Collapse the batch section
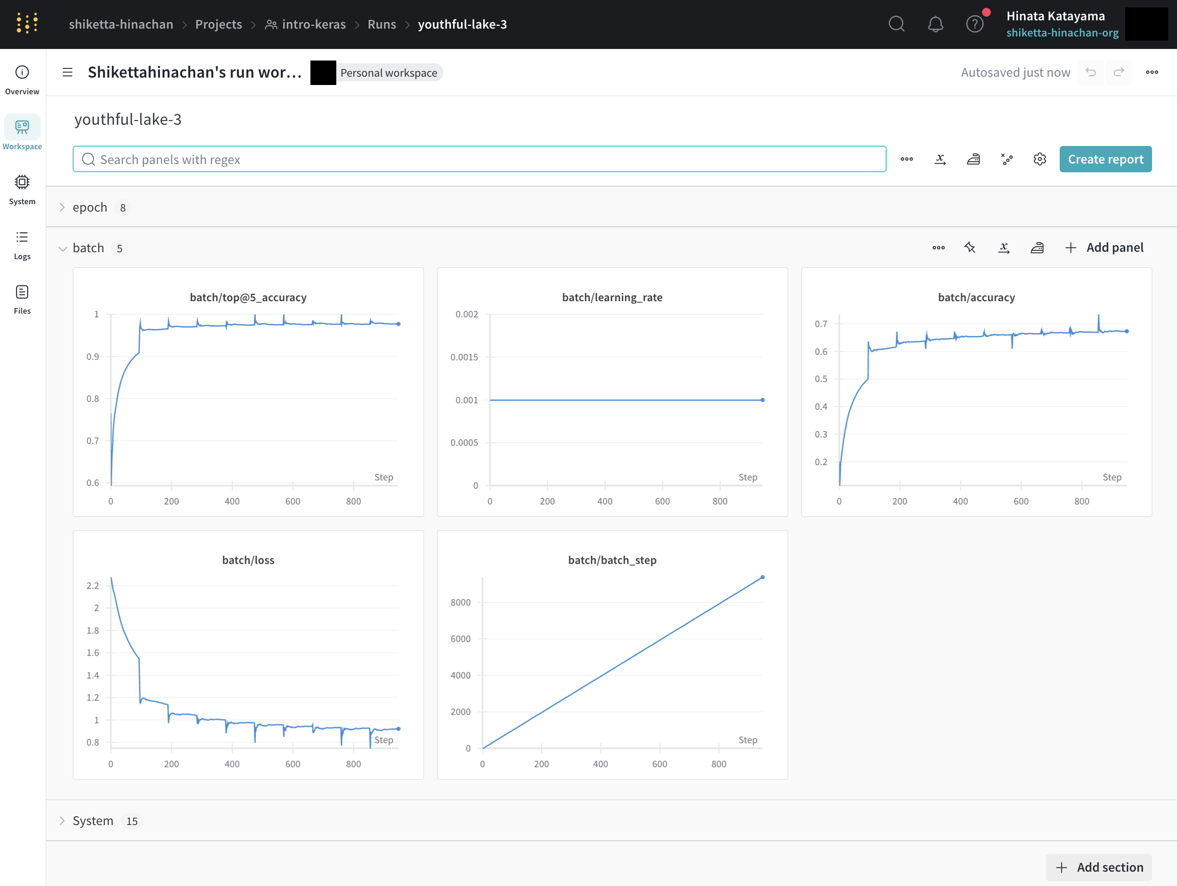The width and height of the screenshot is (1177, 886). (62, 249)
